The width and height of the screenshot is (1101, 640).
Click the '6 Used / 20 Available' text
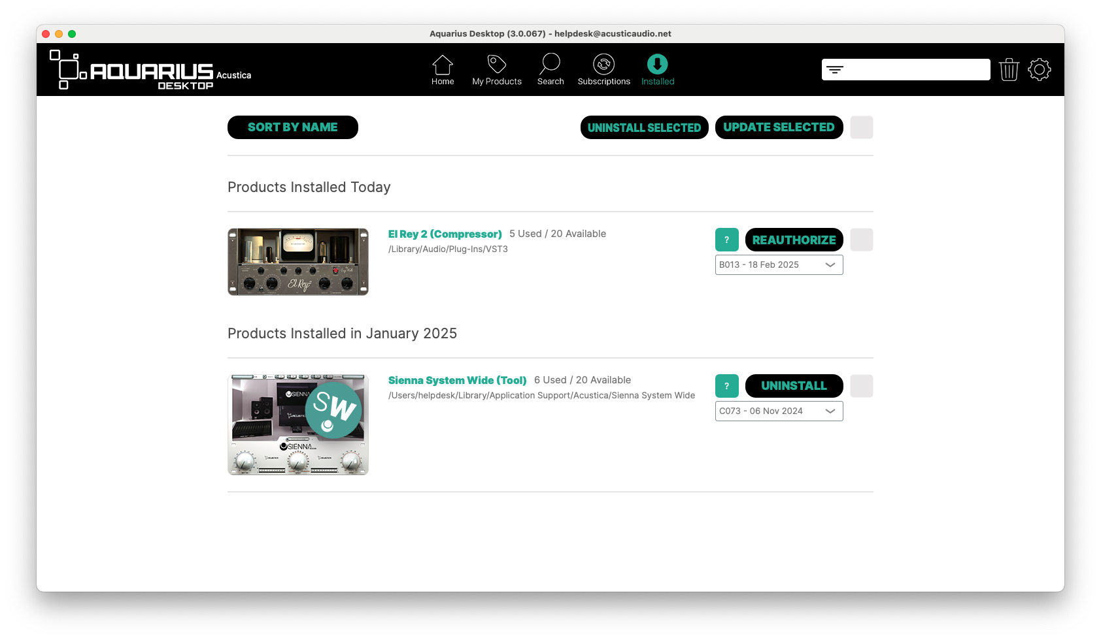point(583,380)
